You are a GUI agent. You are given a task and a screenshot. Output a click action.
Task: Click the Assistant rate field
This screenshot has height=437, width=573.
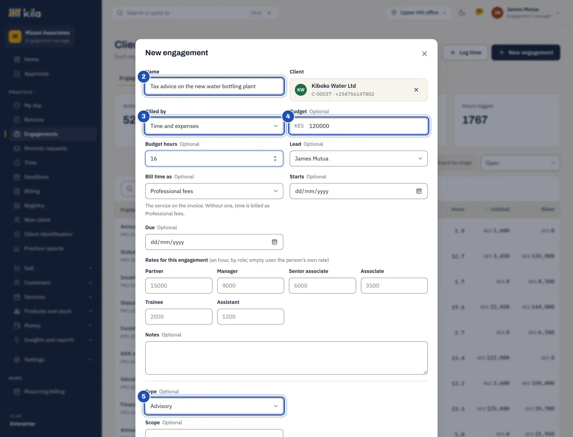(251, 317)
